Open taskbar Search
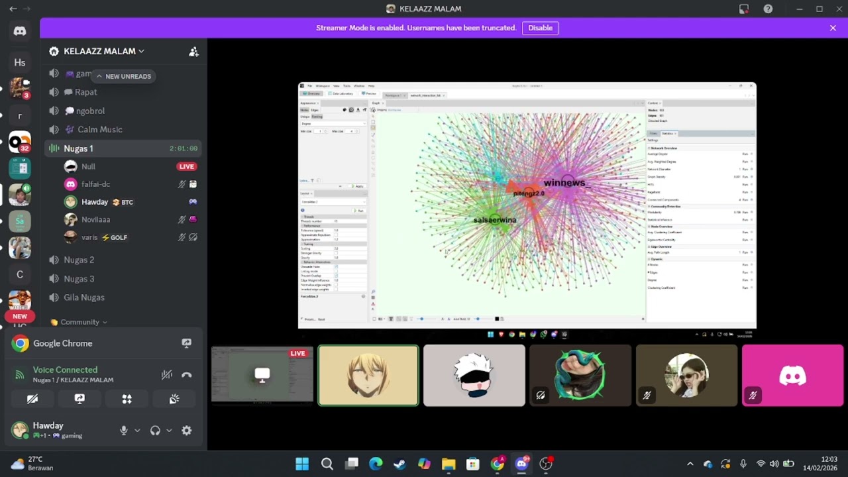 pyautogui.click(x=327, y=464)
